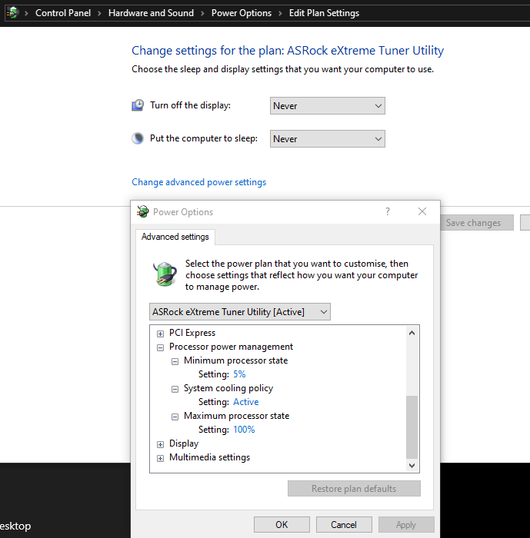Collapse Maximum processor state node

point(175,417)
